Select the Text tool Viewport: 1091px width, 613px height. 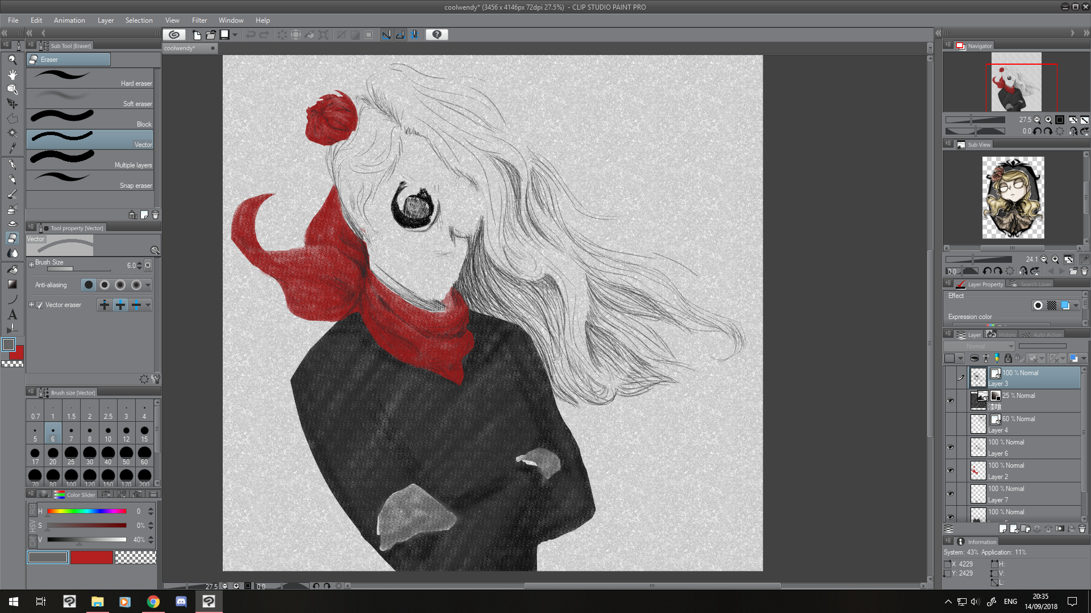click(x=12, y=314)
